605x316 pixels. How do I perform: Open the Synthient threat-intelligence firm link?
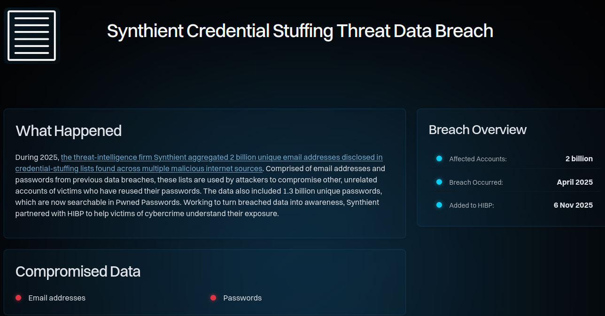[x=222, y=158]
